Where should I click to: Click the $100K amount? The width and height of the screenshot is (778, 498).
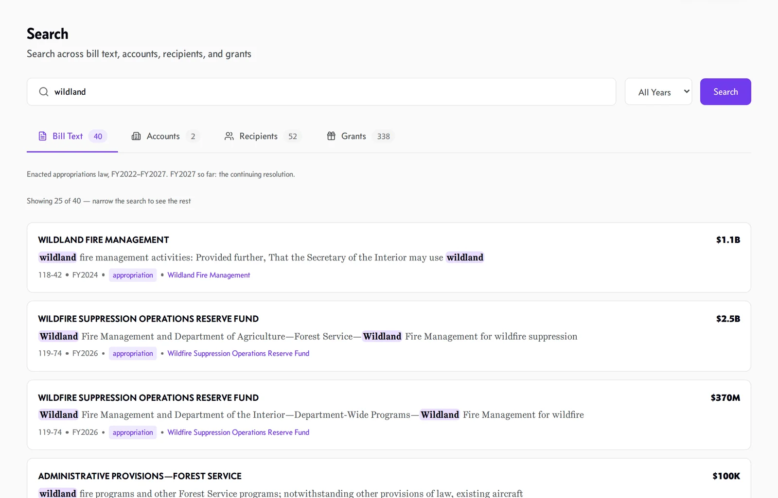[726, 476]
